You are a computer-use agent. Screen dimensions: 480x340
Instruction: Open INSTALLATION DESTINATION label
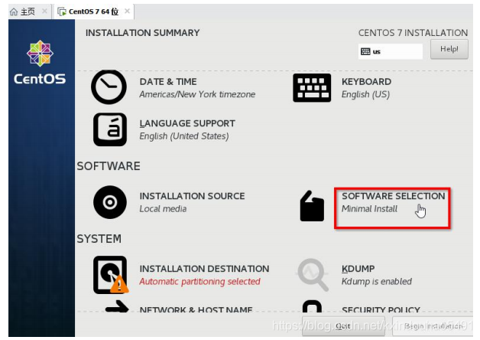205,269
